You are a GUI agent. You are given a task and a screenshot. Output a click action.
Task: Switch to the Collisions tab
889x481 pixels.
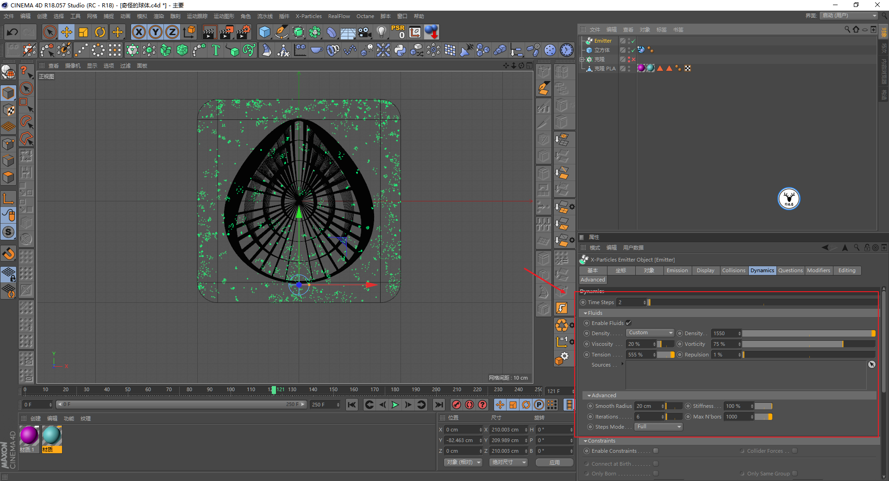733,270
